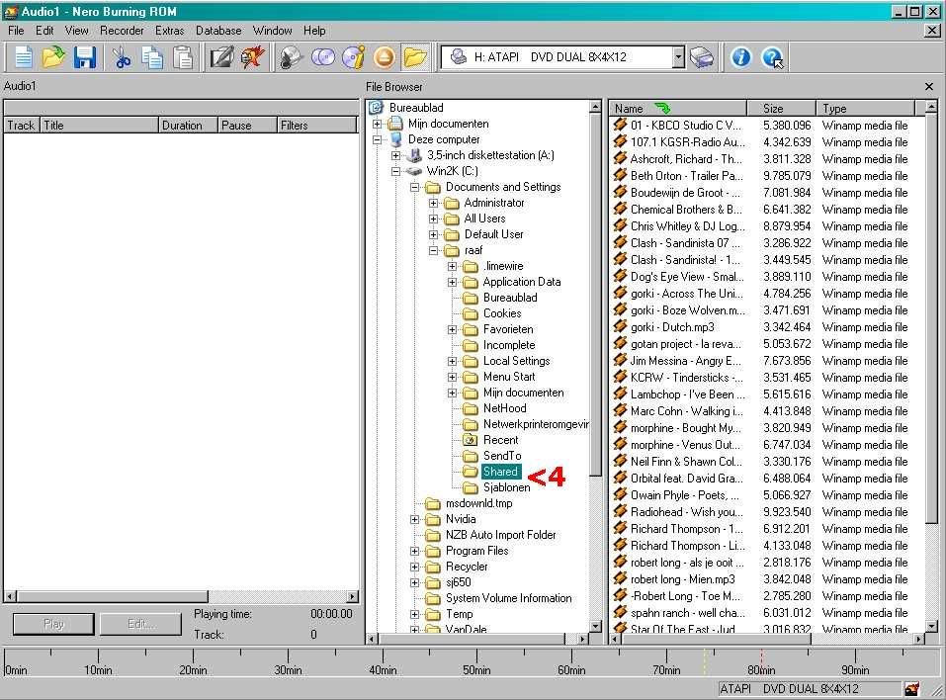Viewport: 946px width, 700px height.
Task: Click the Recent folder icon in the tree
Action: (x=470, y=440)
